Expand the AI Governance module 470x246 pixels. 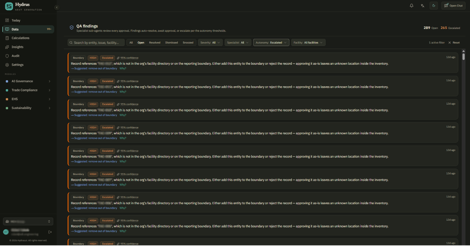click(x=28, y=81)
